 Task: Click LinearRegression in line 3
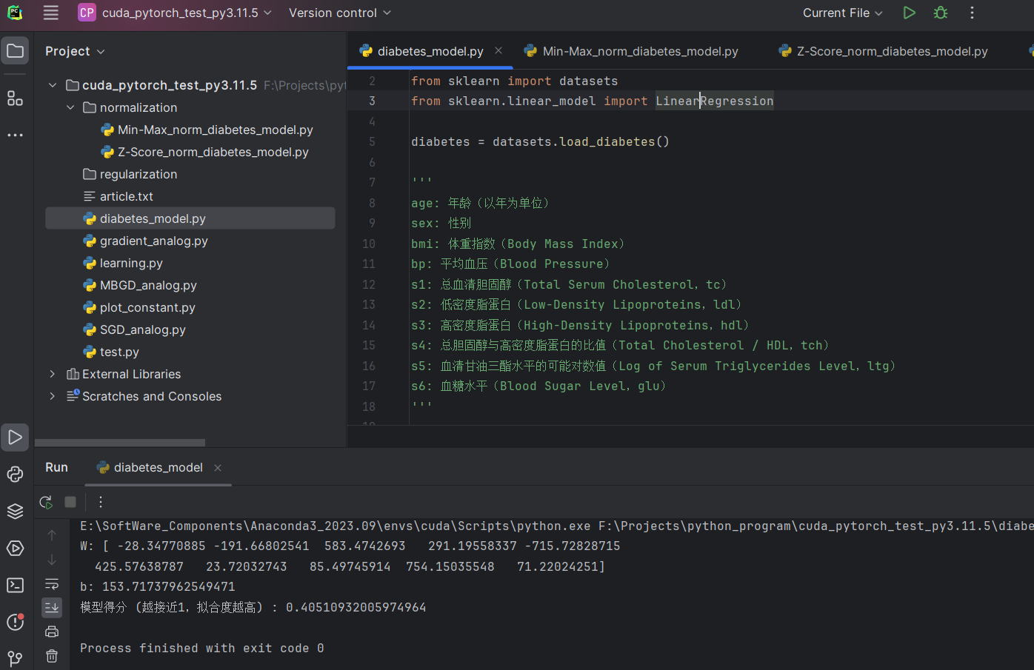click(714, 101)
